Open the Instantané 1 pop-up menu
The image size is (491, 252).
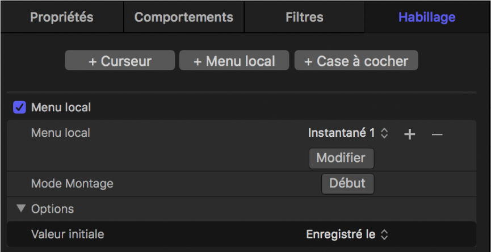click(x=348, y=133)
